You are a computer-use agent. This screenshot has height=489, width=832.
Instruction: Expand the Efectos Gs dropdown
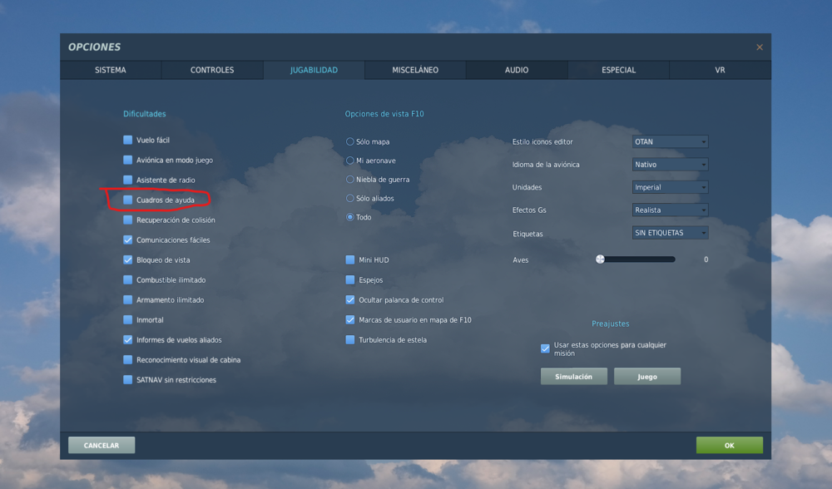(x=670, y=210)
